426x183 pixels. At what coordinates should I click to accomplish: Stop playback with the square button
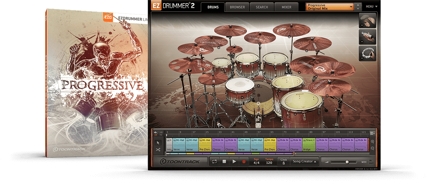(224, 161)
